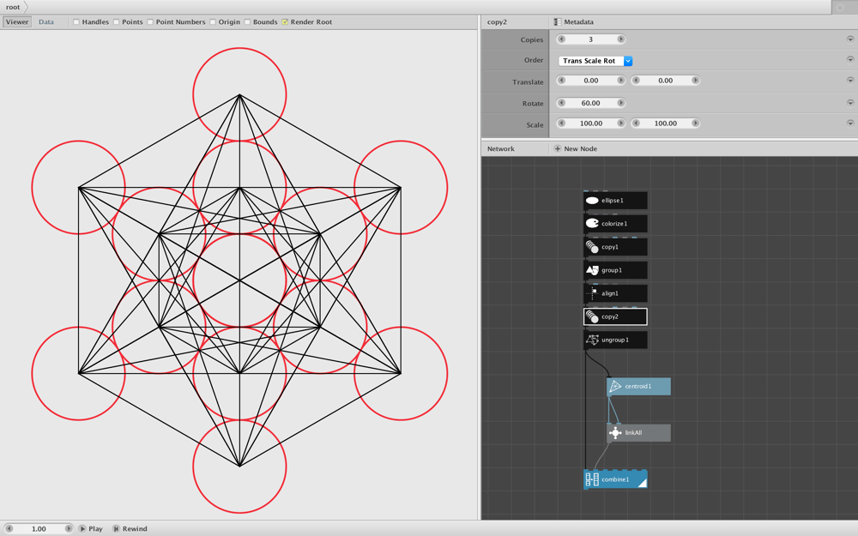Increase the Copies value
Viewport: 858px width, 536px height.
click(x=620, y=39)
